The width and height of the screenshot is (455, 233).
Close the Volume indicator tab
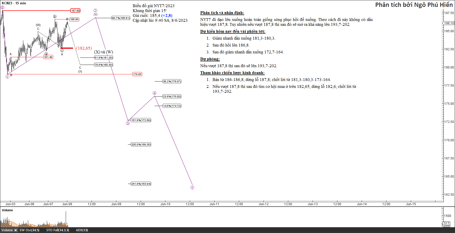(16, 230)
